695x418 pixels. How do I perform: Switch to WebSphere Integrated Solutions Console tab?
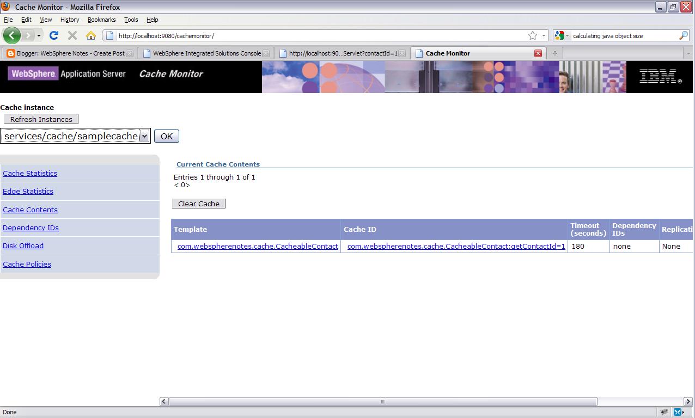[205, 53]
